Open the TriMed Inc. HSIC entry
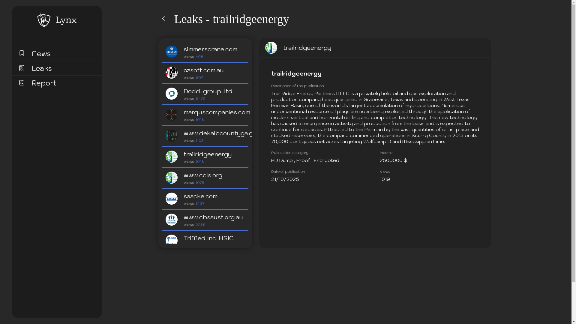The width and height of the screenshot is (576, 324). point(208,238)
